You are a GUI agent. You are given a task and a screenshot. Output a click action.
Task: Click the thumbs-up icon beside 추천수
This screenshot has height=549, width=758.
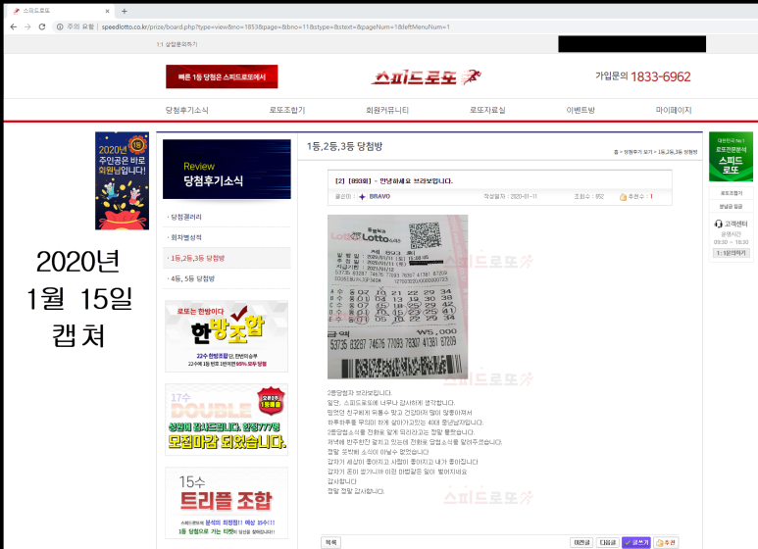(623, 197)
